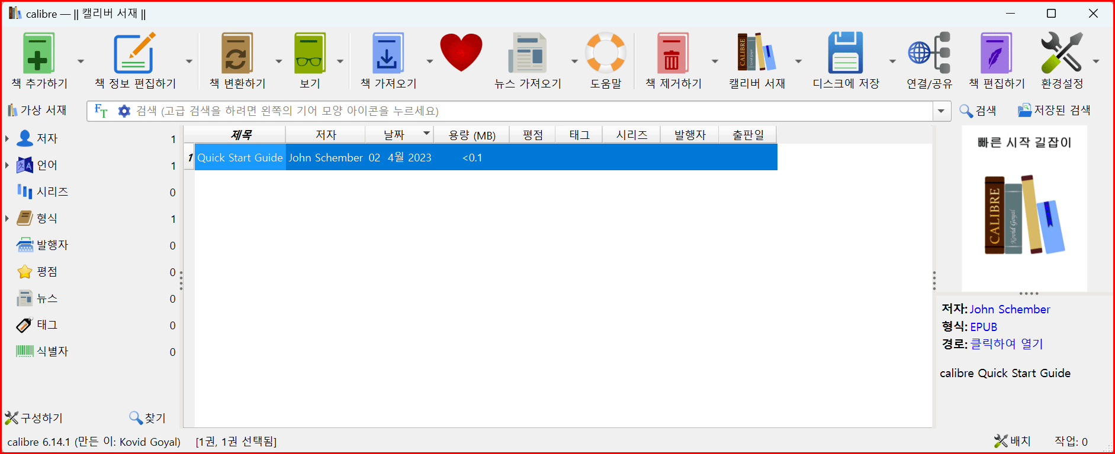The height and width of the screenshot is (454, 1115).
Task: Click the 검색 search button
Action: [978, 111]
